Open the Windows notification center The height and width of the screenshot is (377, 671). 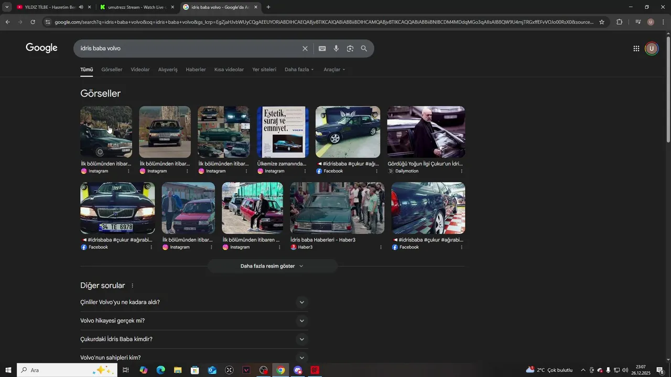click(x=660, y=370)
